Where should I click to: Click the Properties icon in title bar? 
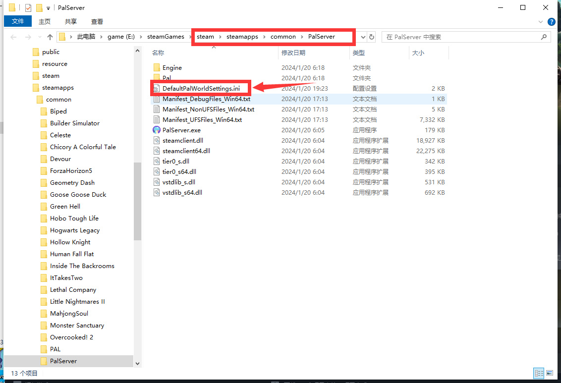coord(28,8)
